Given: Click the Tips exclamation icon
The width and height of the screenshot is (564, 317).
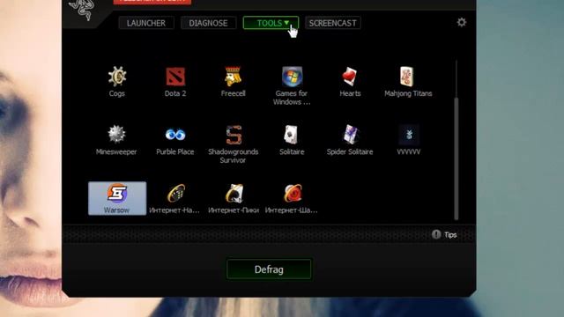Looking at the screenshot, I should coord(436,234).
